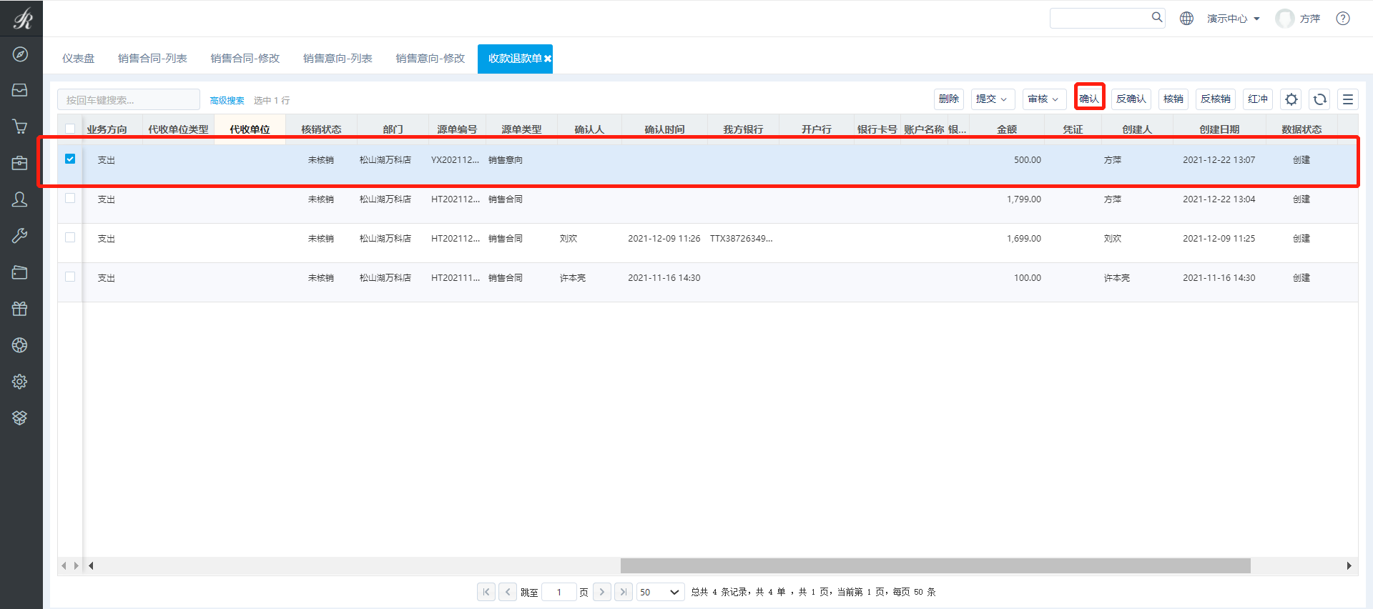
Task: Click the 反确认 button
Action: pos(1131,99)
